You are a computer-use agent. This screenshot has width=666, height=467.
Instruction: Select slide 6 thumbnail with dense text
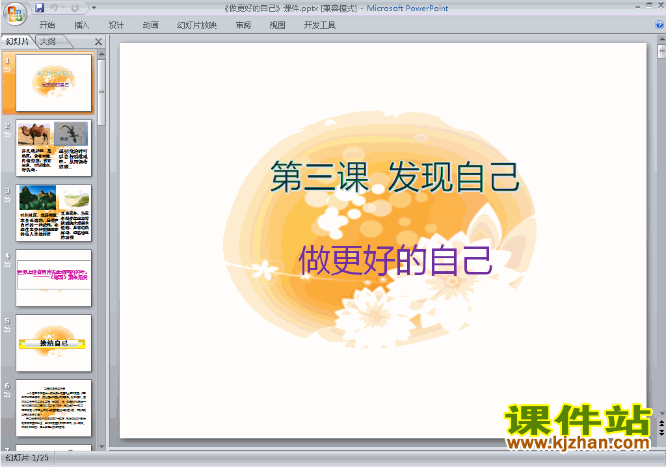53,408
